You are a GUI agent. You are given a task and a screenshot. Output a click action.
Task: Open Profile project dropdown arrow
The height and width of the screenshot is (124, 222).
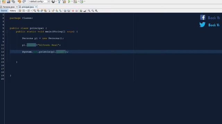[85, 1]
